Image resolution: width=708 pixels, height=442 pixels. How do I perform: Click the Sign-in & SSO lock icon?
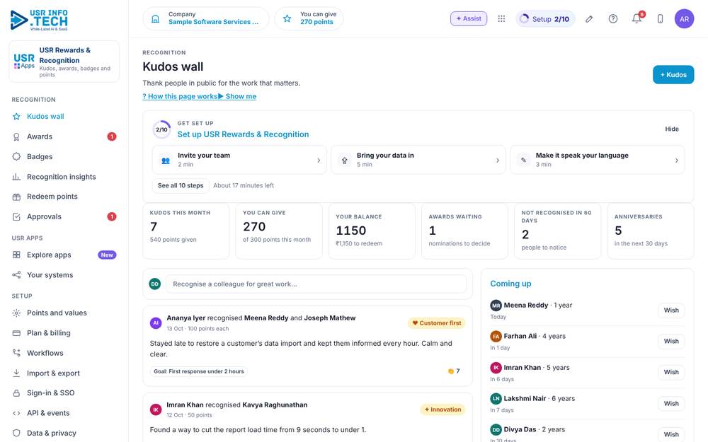point(16,393)
